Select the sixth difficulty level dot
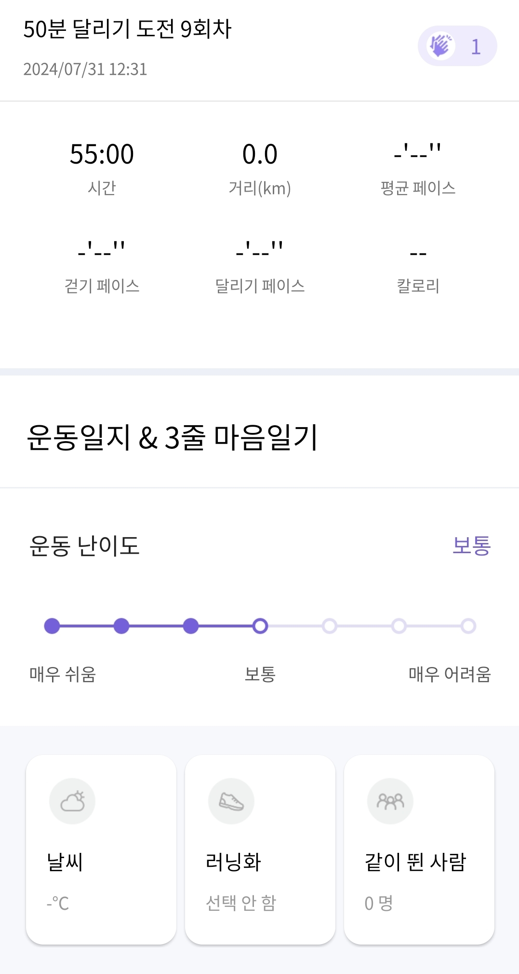The width and height of the screenshot is (519, 974). pos(399,626)
